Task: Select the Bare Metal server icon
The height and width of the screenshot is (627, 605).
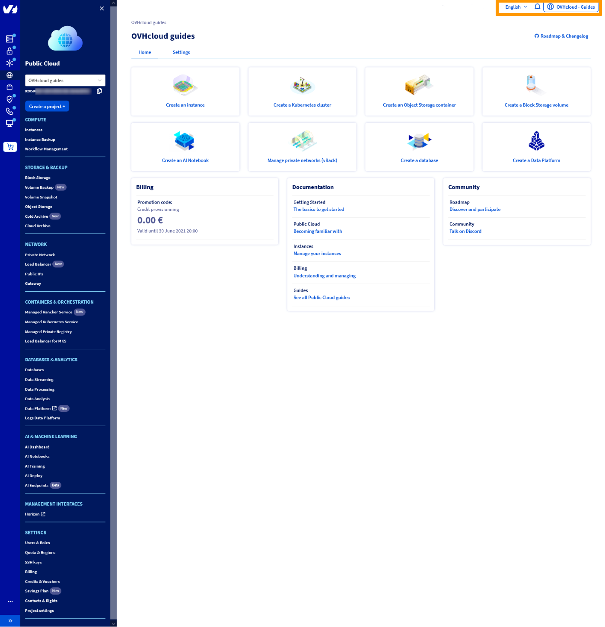Action: tap(10, 38)
